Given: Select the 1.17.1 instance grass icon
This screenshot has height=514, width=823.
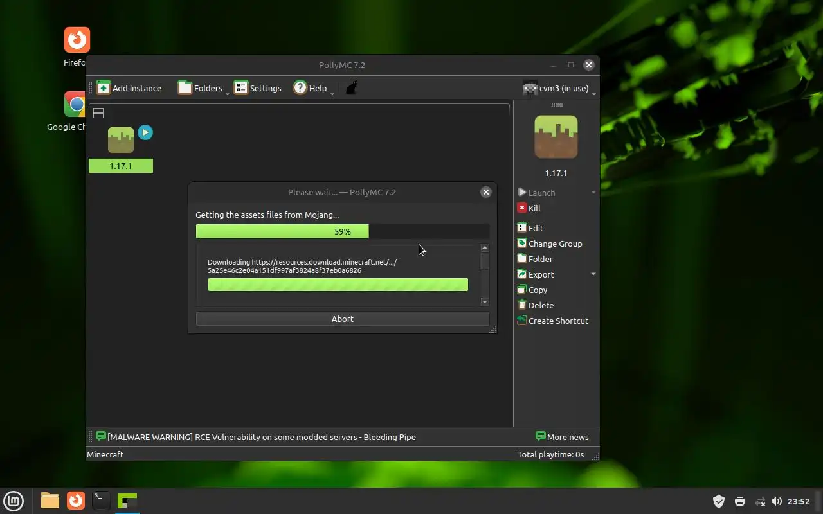Looking at the screenshot, I should click(121, 140).
